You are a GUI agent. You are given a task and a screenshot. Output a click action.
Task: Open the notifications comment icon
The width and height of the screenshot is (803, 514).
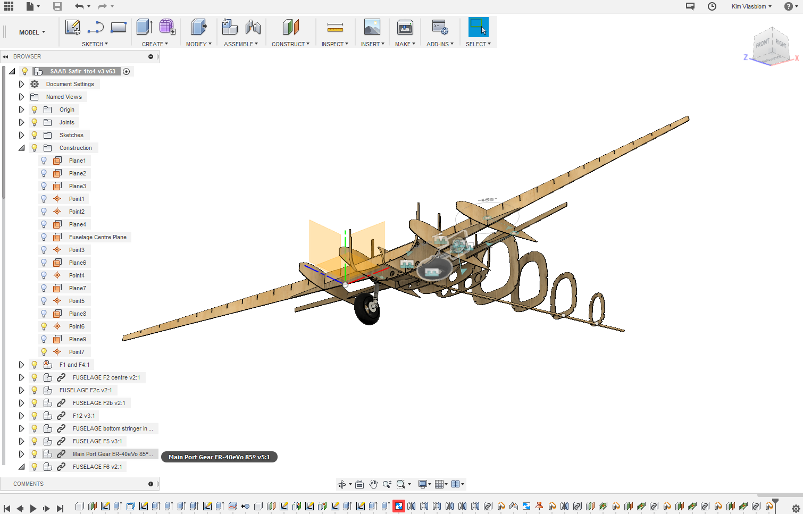coord(690,6)
